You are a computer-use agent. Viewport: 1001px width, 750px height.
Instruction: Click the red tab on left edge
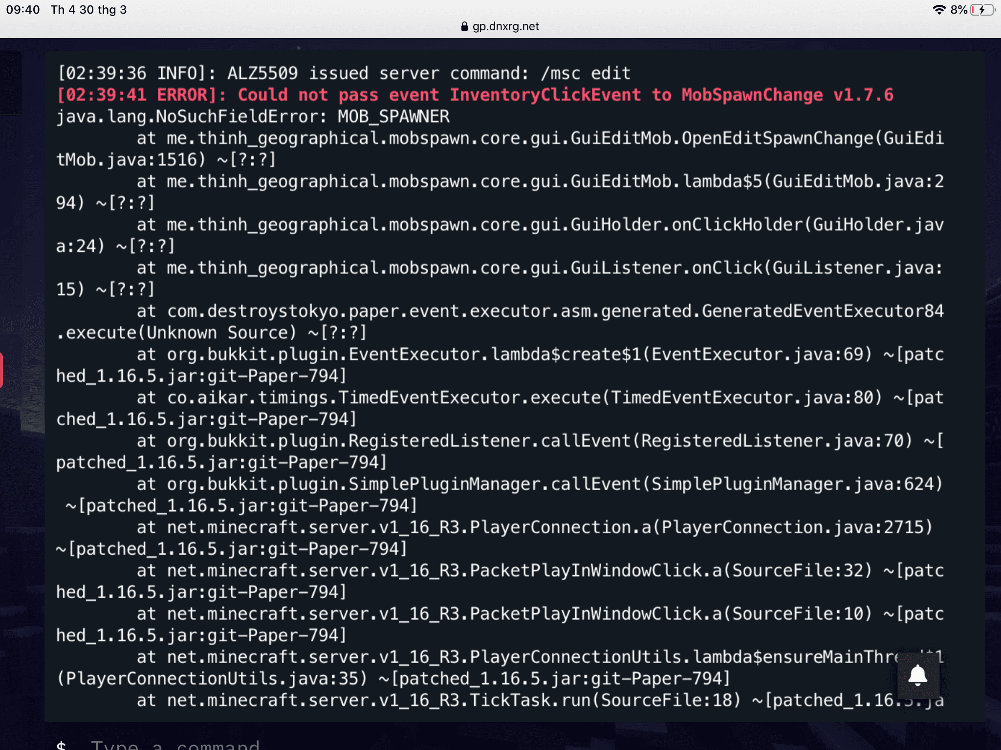pos(1,370)
